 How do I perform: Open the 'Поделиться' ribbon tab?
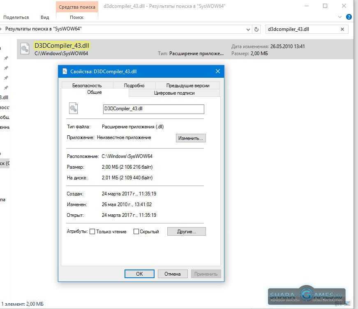(16, 17)
